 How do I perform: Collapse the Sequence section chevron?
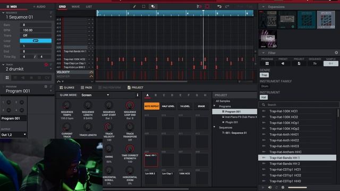coord(3,13)
